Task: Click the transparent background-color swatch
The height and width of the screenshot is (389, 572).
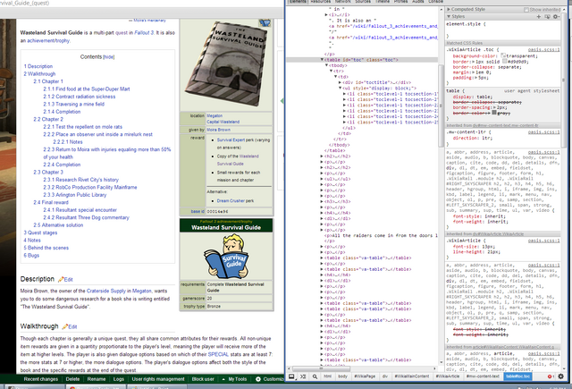Action: [x=503, y=55]
